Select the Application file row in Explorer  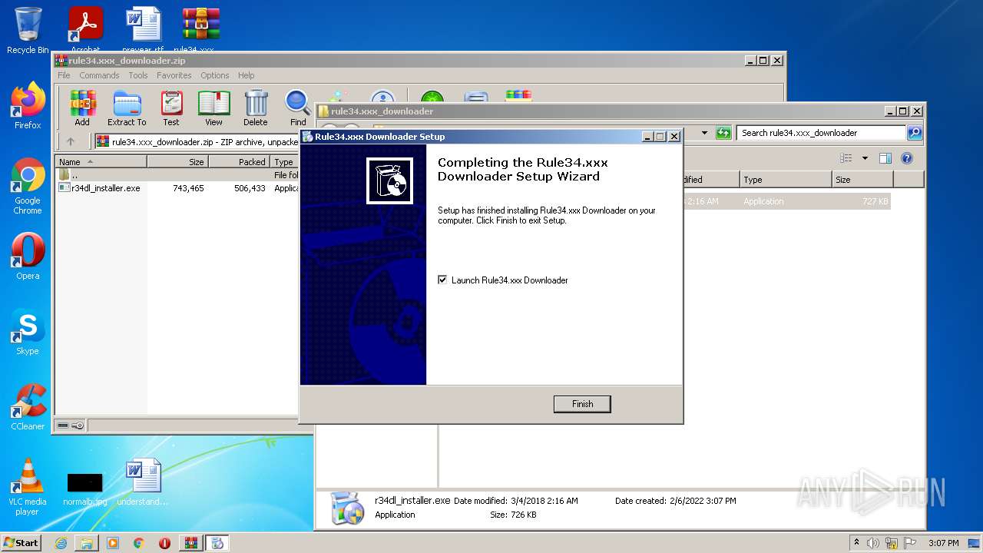(786, 201)
